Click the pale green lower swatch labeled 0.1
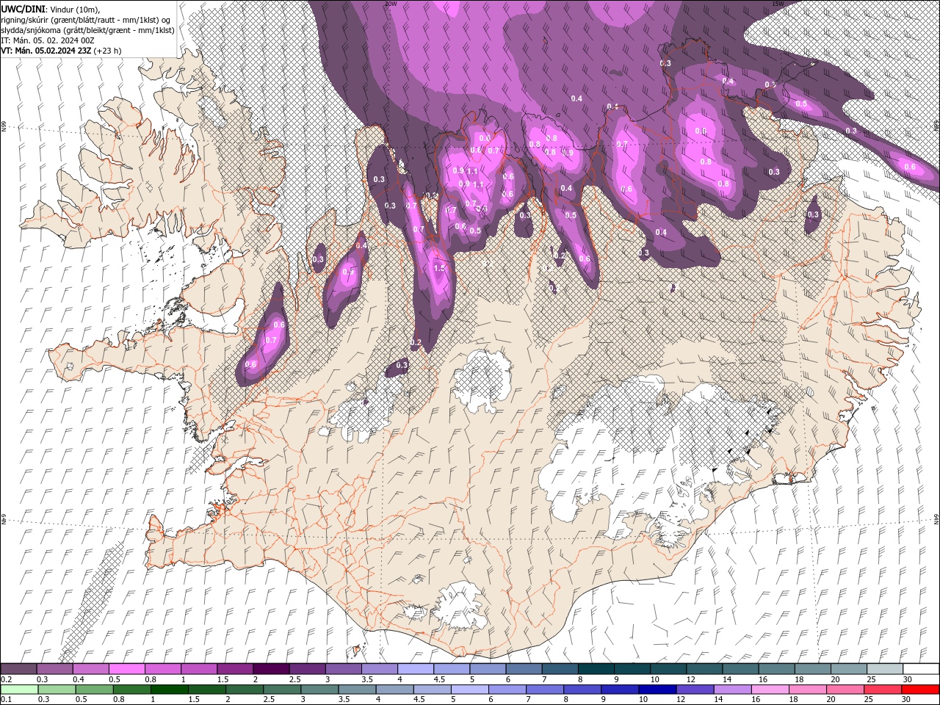This screenshot has height=705, width=940. coord(19,690)
